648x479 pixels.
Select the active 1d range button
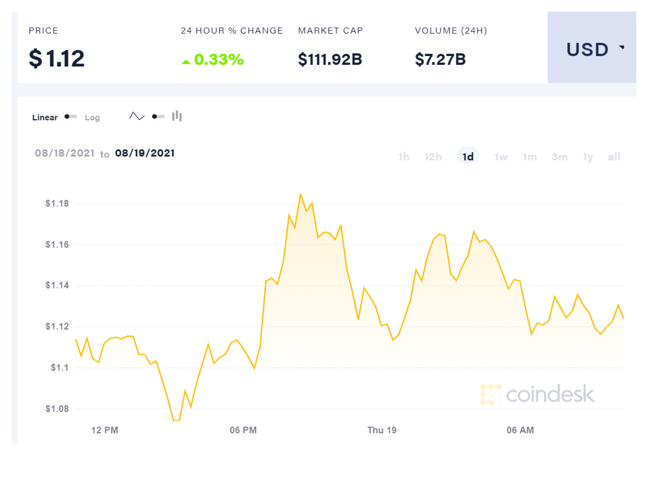(468, 157)
